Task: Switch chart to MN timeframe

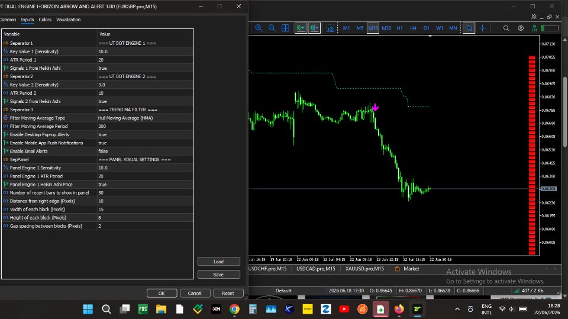Action: 453,28
